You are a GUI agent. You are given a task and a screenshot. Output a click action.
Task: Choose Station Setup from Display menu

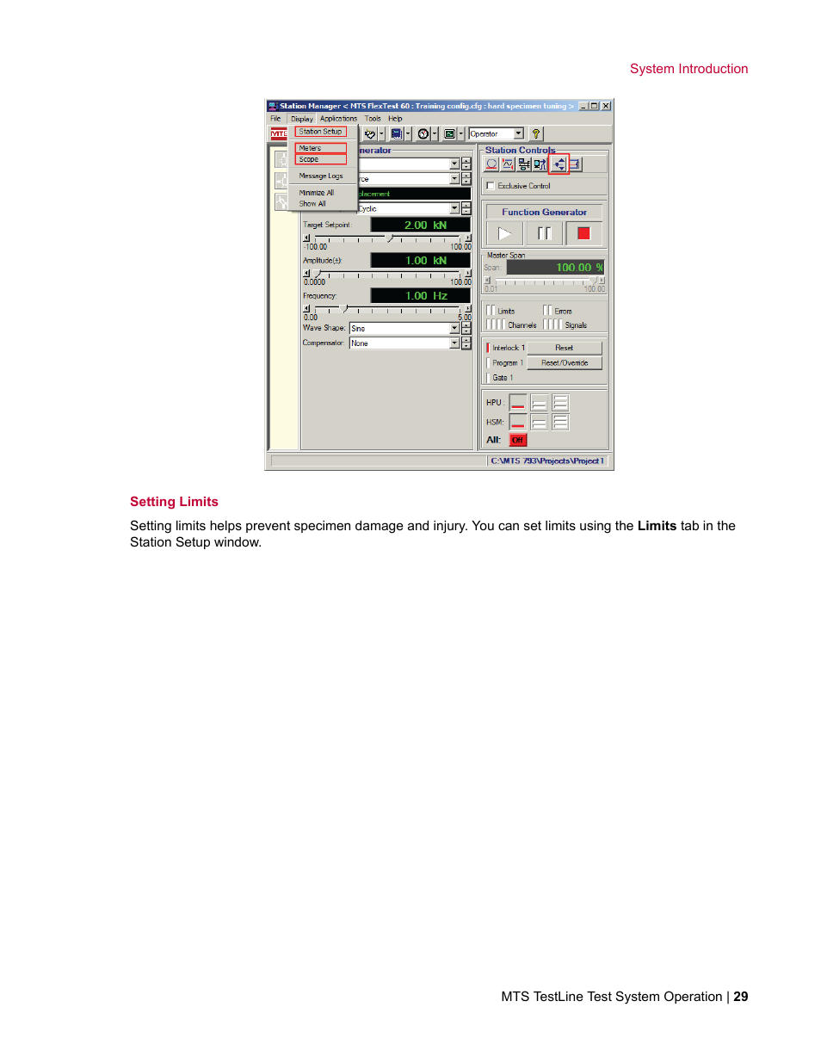(321, 132)
